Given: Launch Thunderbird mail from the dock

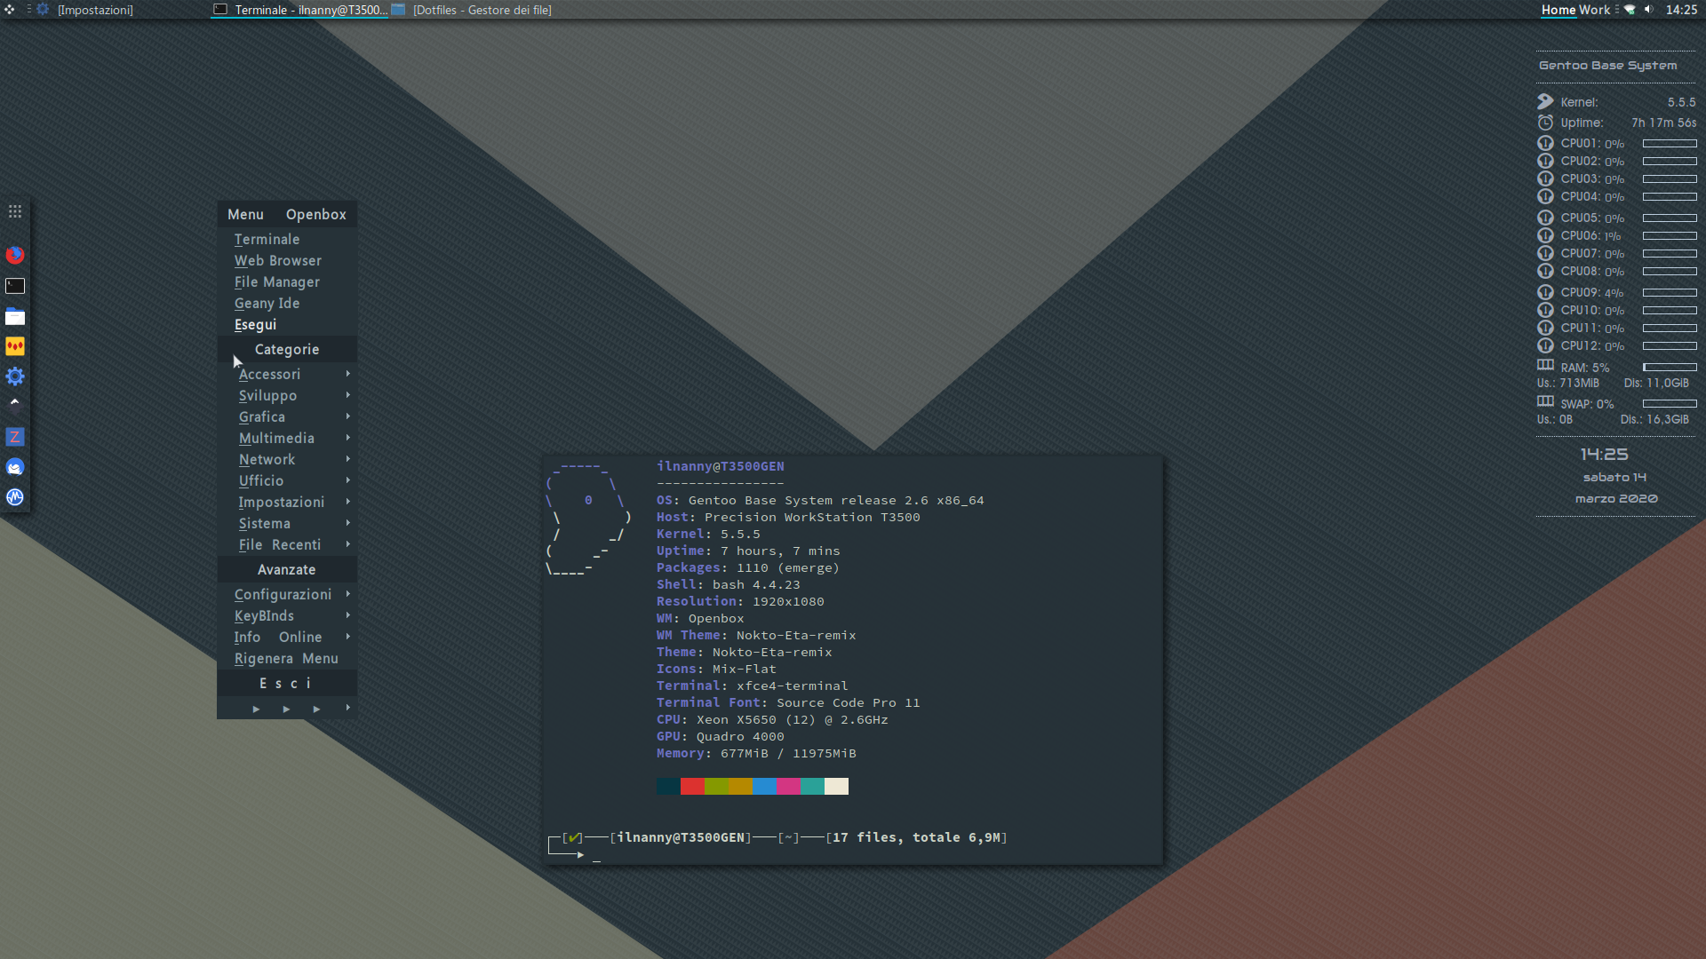Looking at the screenshot, I should 15,467.
